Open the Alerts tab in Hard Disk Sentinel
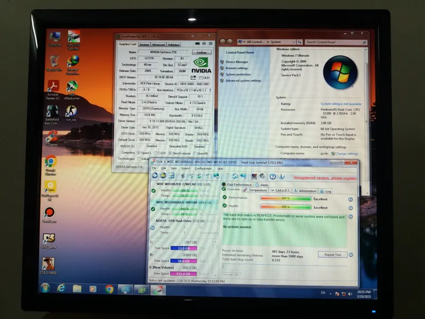This screenshot has height=319, width=425. (x=262, y=184)
